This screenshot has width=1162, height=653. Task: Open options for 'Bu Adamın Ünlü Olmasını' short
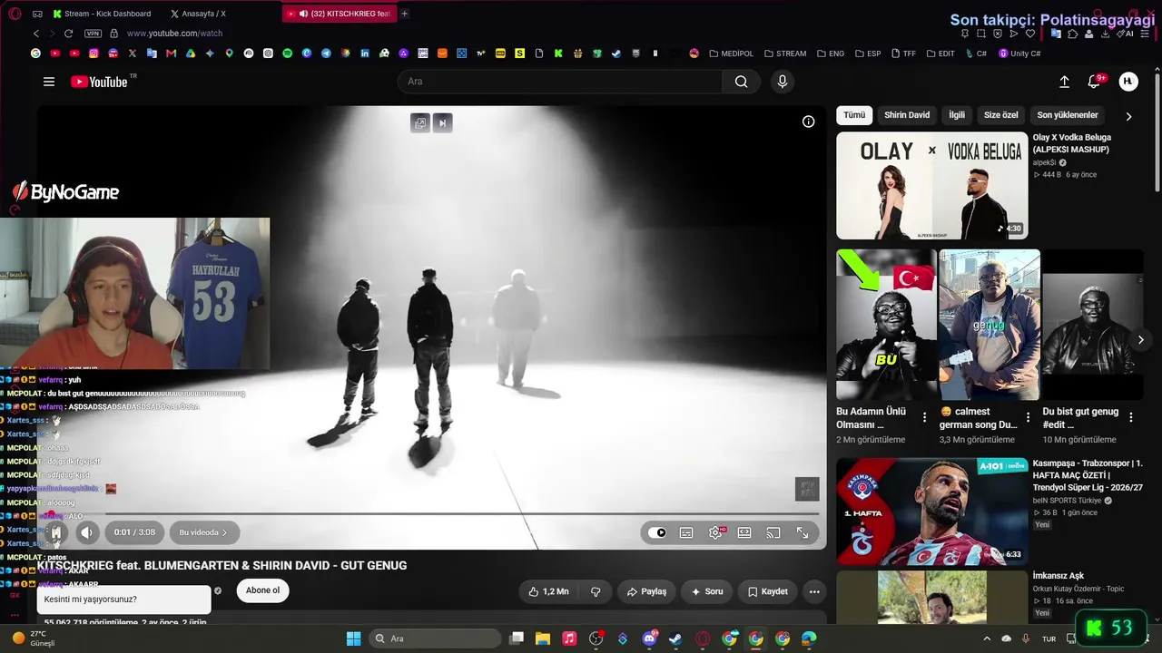pos(924,417)
